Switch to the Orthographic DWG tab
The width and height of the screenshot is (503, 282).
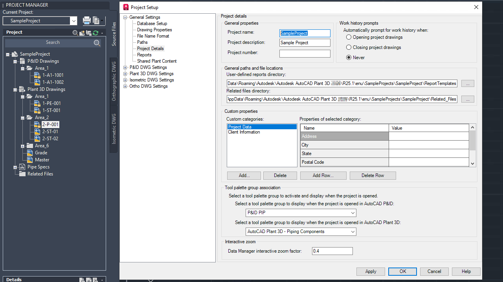tap(114, 81)
